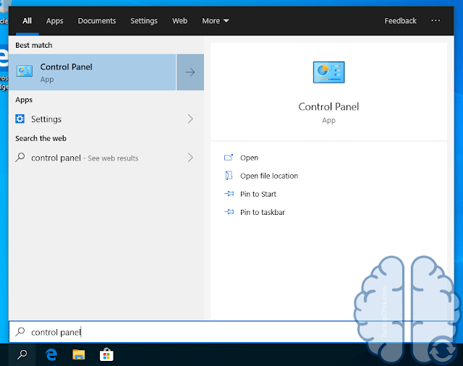Open the three-dots options menu

(x=436, y=20)
